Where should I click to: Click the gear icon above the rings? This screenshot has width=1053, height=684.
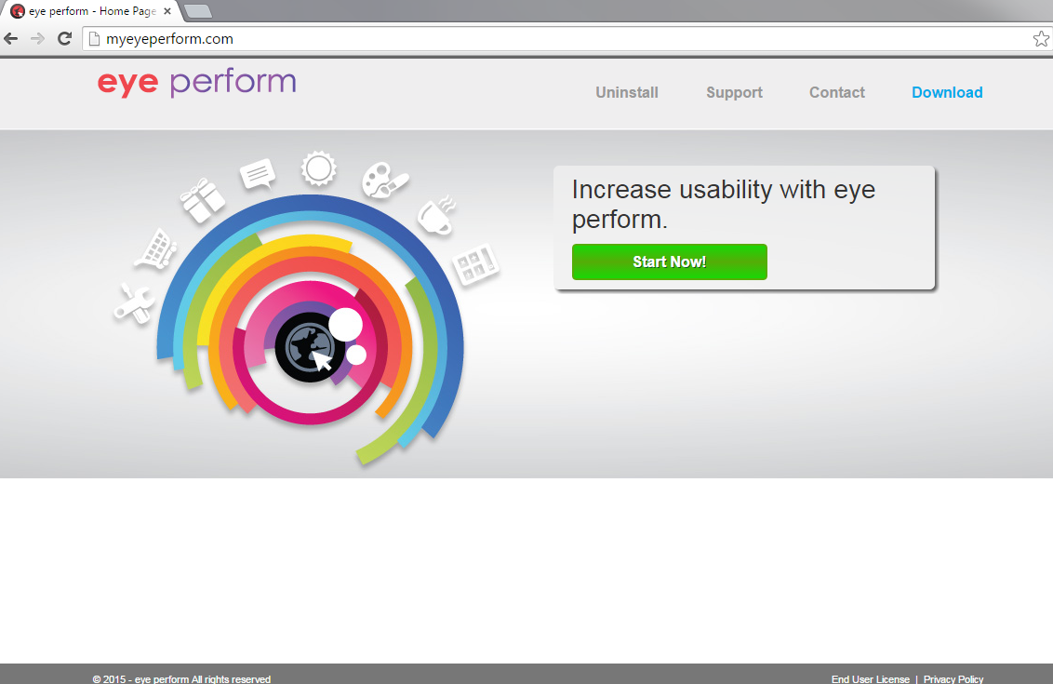point(318,168)
